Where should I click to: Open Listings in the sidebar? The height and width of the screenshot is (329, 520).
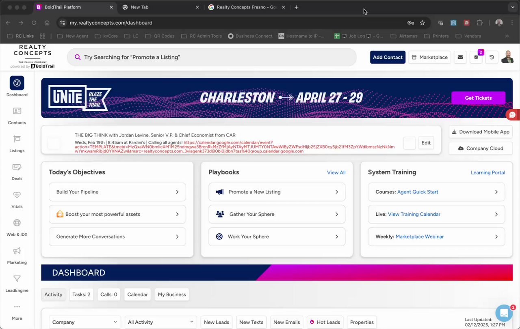click(x=17, y=144)
